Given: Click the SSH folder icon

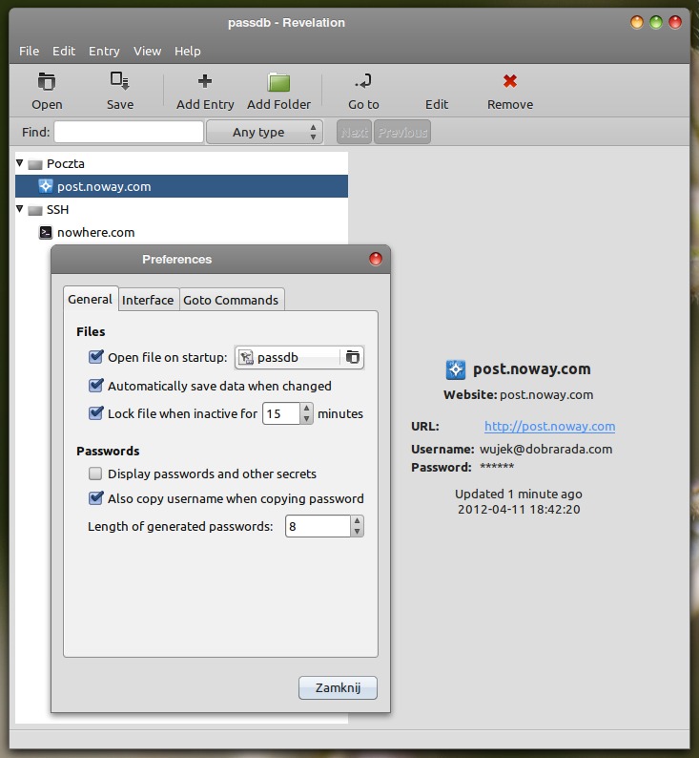Looking at the screenshot, I should (34, 210).
